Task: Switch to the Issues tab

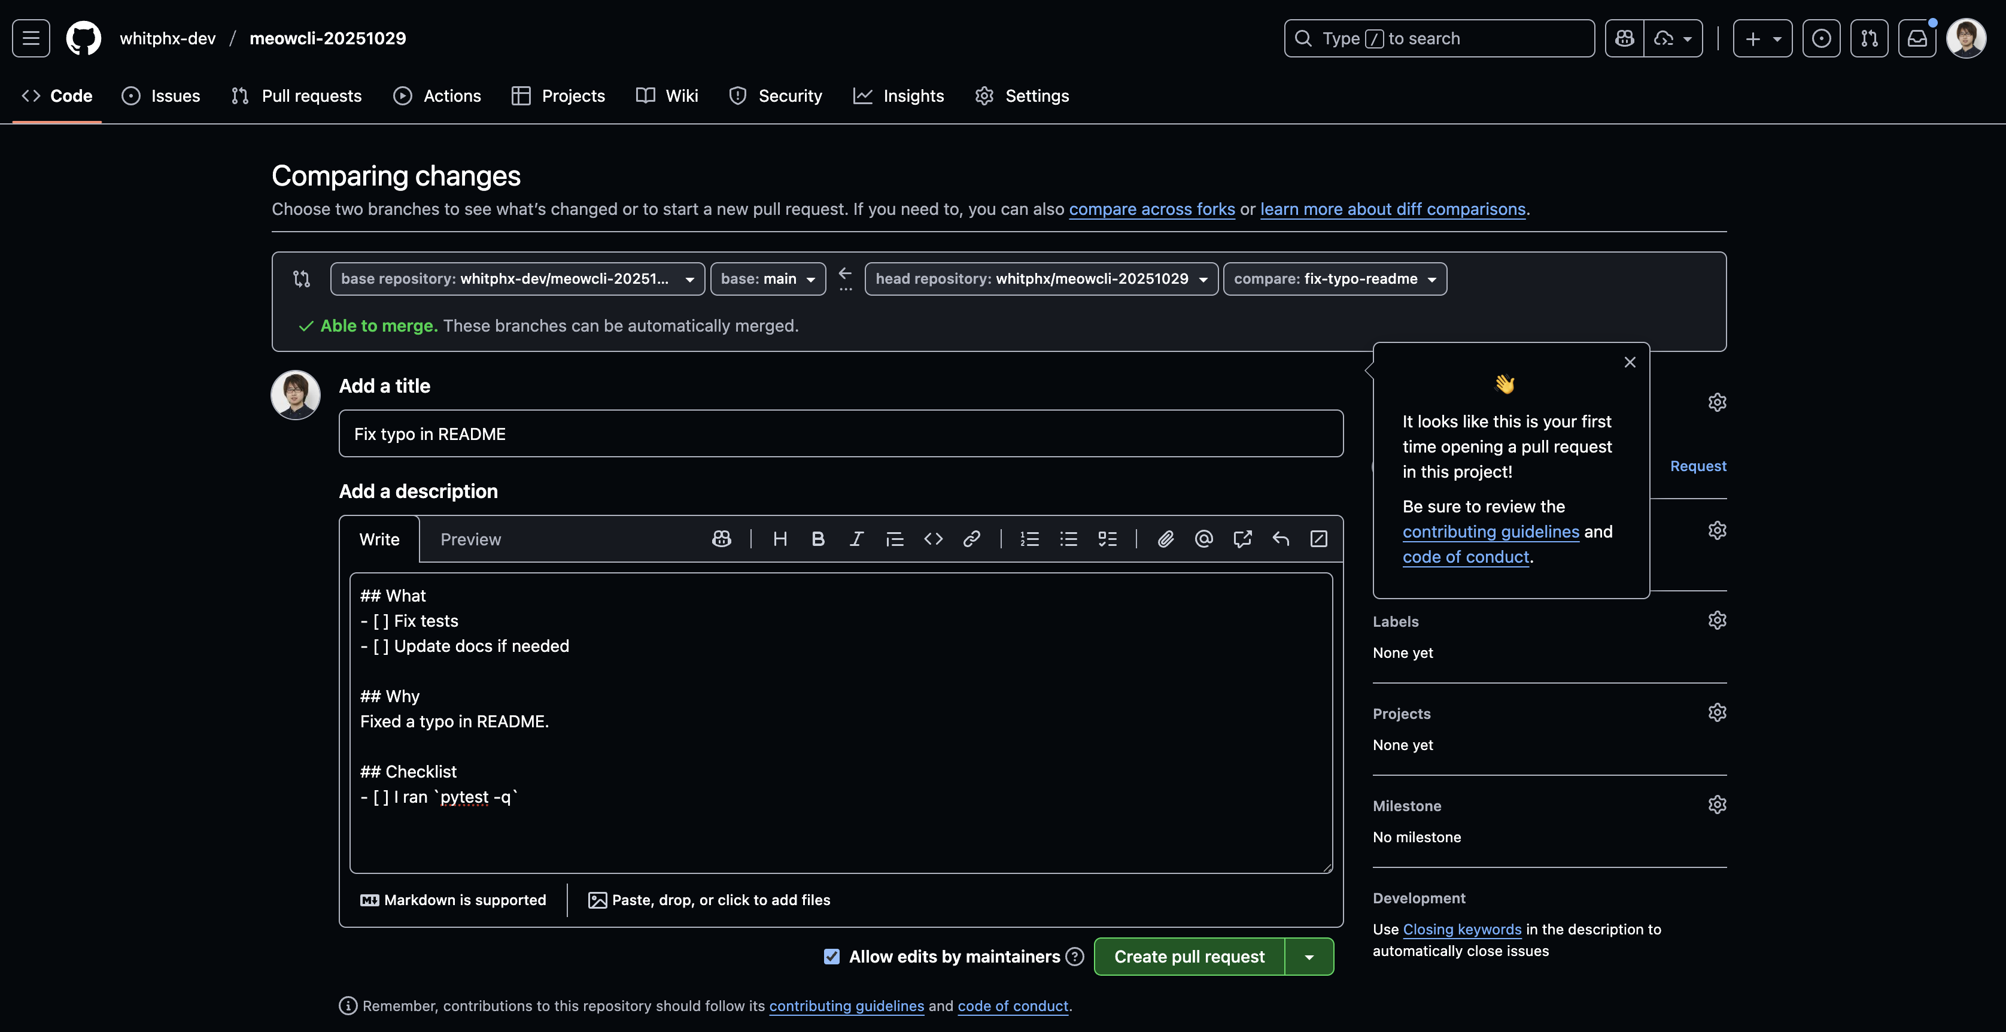Action: [161, 96]
